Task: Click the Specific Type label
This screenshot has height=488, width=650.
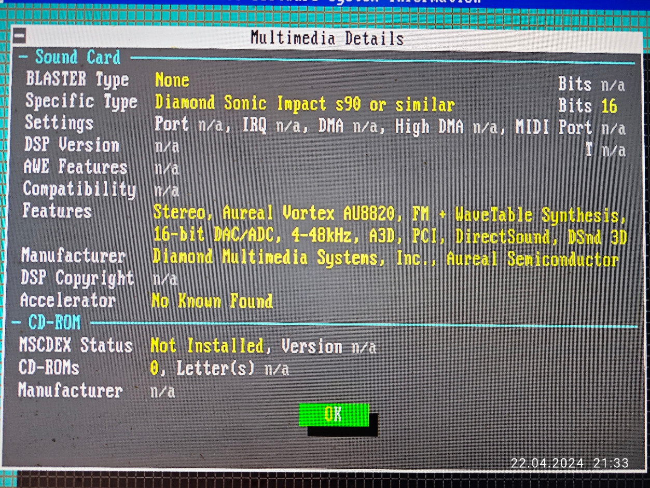Action: point(81,101)
